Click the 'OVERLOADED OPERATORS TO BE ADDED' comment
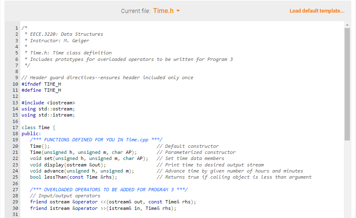The height and width of the screenshot is (218, 356). (109, 190)
